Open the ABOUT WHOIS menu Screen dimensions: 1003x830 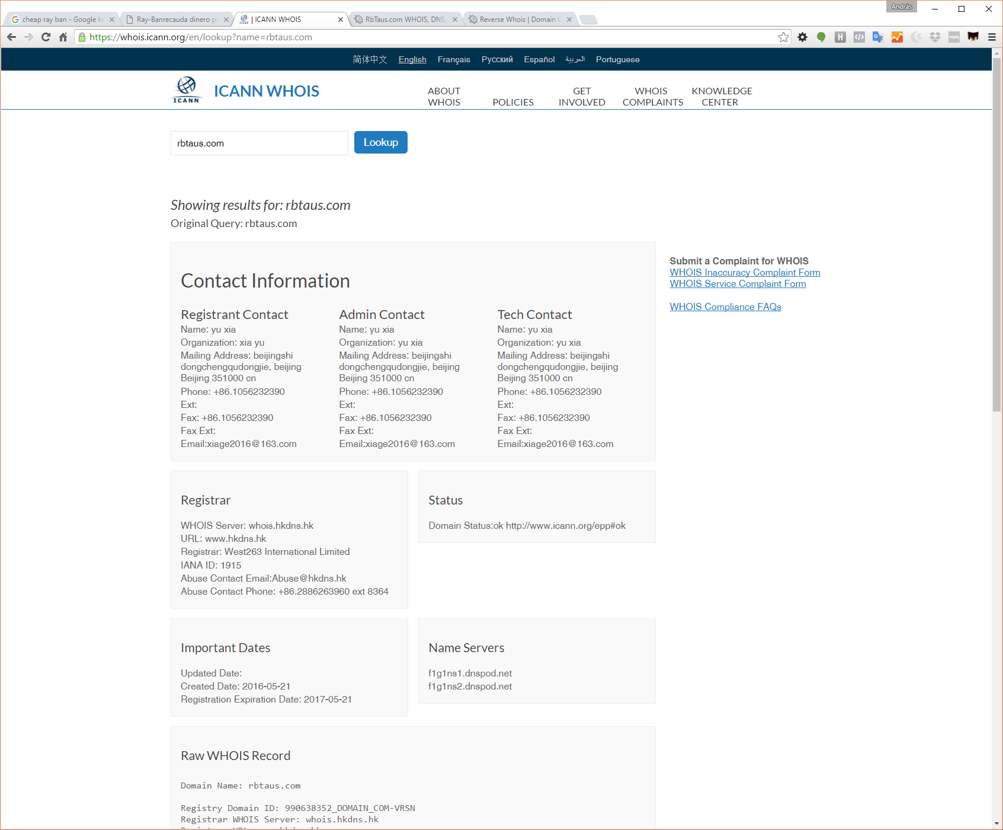444,97
